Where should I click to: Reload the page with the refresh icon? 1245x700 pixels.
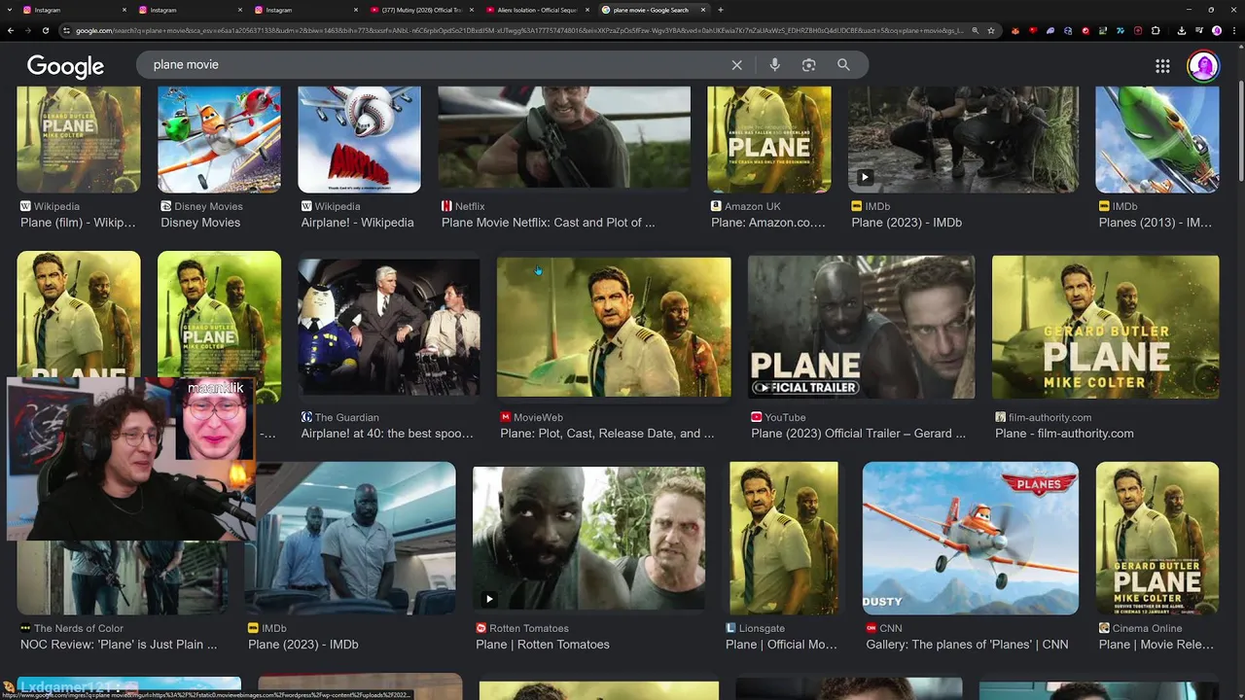(47, 30)
